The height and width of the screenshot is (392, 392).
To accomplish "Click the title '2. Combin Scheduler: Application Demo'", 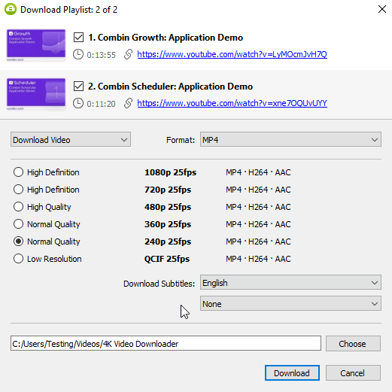I will pos(170,87).
